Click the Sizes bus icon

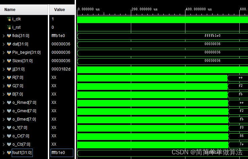(x=9, y=61)
